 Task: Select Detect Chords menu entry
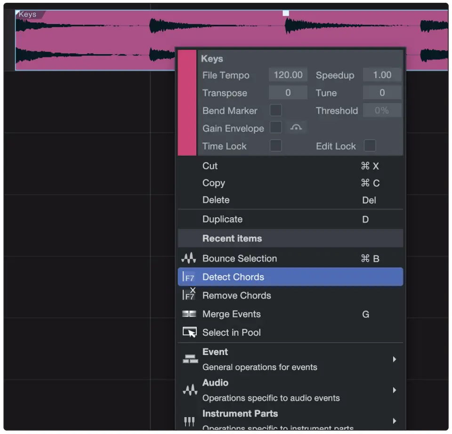point(291,277)
